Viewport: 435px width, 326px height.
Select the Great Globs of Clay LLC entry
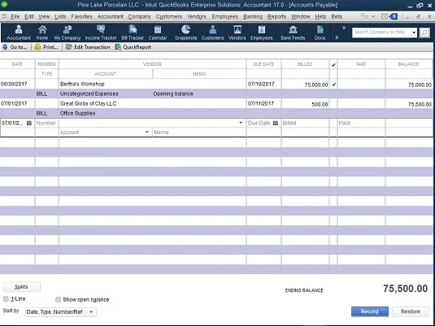tap(89, 103)
